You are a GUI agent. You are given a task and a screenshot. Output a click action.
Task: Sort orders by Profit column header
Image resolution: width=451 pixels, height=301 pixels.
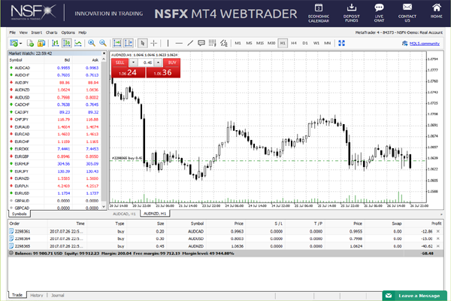click(x=436, y=223)
